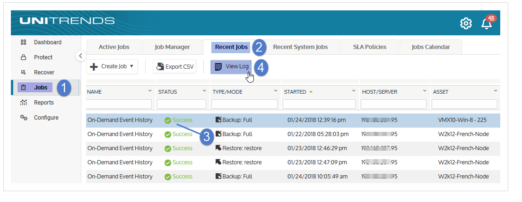Switch to the Active Jobs tab

pyautogui.click(x=114, y=47)
